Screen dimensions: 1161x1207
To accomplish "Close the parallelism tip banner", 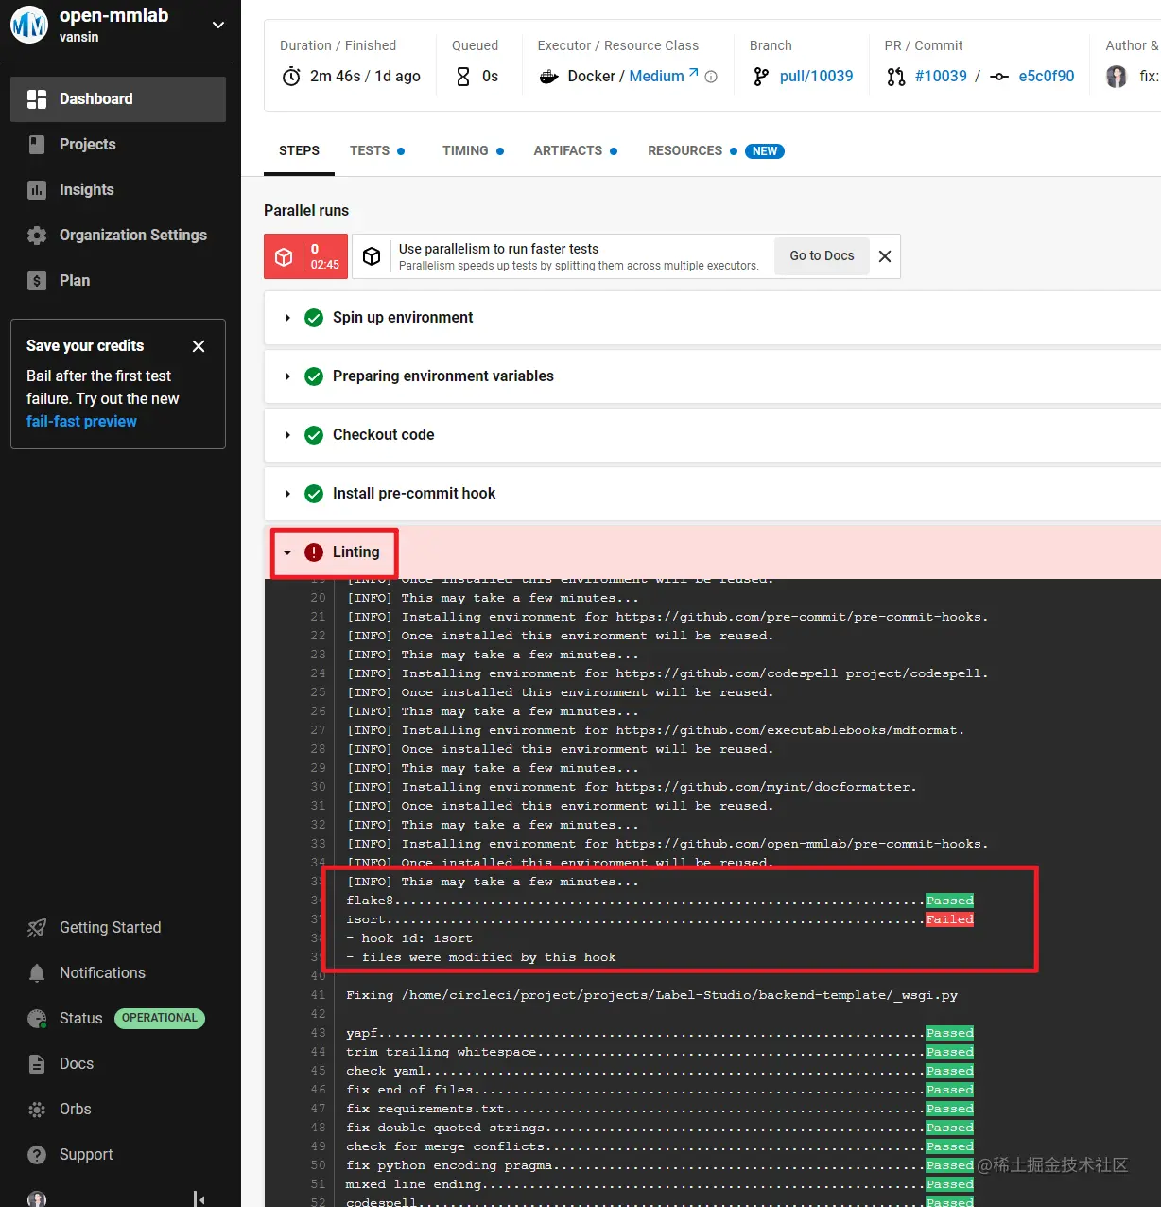I will (884, 255).
